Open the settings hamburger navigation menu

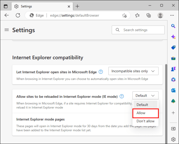pyautogui.click(x=7, y=30)
